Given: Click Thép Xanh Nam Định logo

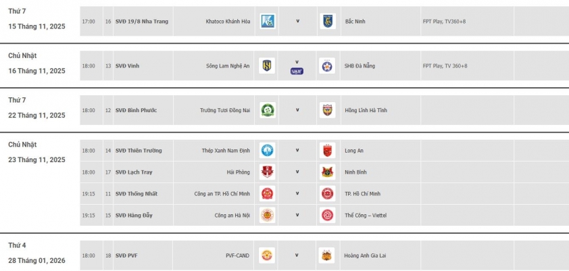Looking at the screenshot, I should pos(268,151).
